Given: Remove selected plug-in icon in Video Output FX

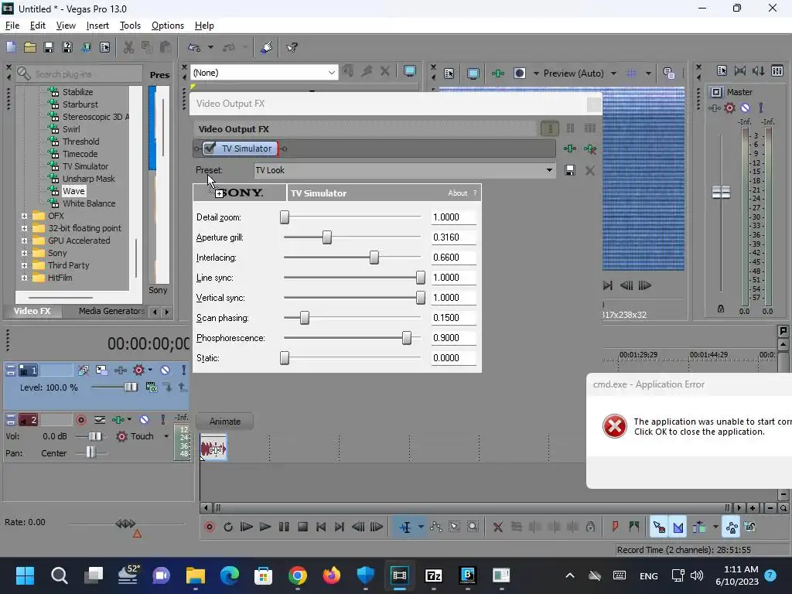Looking at the screenshot, I should (589, 148).
